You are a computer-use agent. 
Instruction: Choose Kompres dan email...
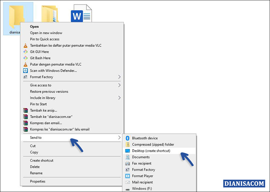tap(72, 123)
